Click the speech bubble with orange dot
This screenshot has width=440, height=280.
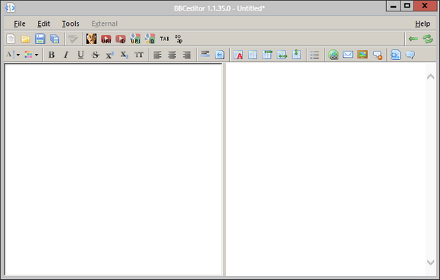point(378,55)
